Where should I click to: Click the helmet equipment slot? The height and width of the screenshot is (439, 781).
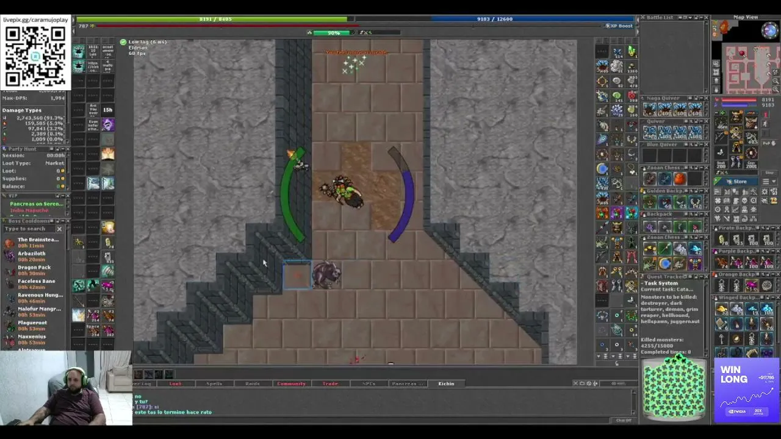736,116
